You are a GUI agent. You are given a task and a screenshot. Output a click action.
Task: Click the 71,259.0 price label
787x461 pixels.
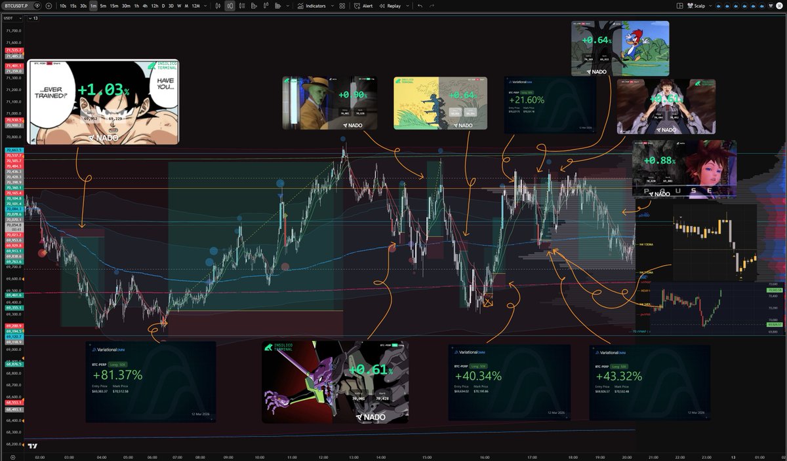14,71
